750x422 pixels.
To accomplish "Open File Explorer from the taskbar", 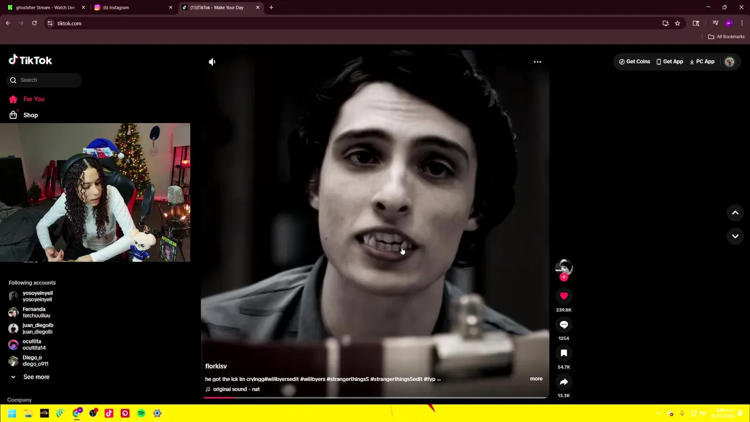I will click(x=28, y=413).
